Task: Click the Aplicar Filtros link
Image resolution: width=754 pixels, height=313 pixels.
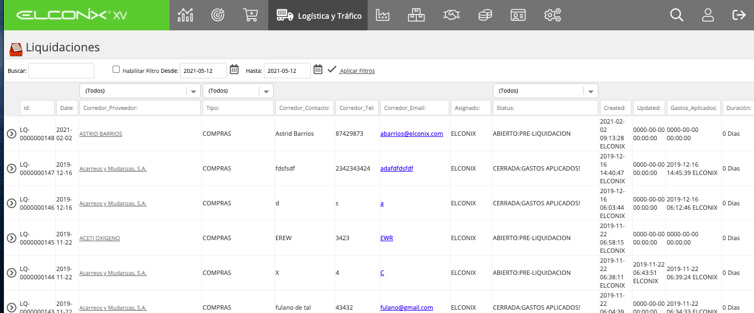Action: coord(357,71)
